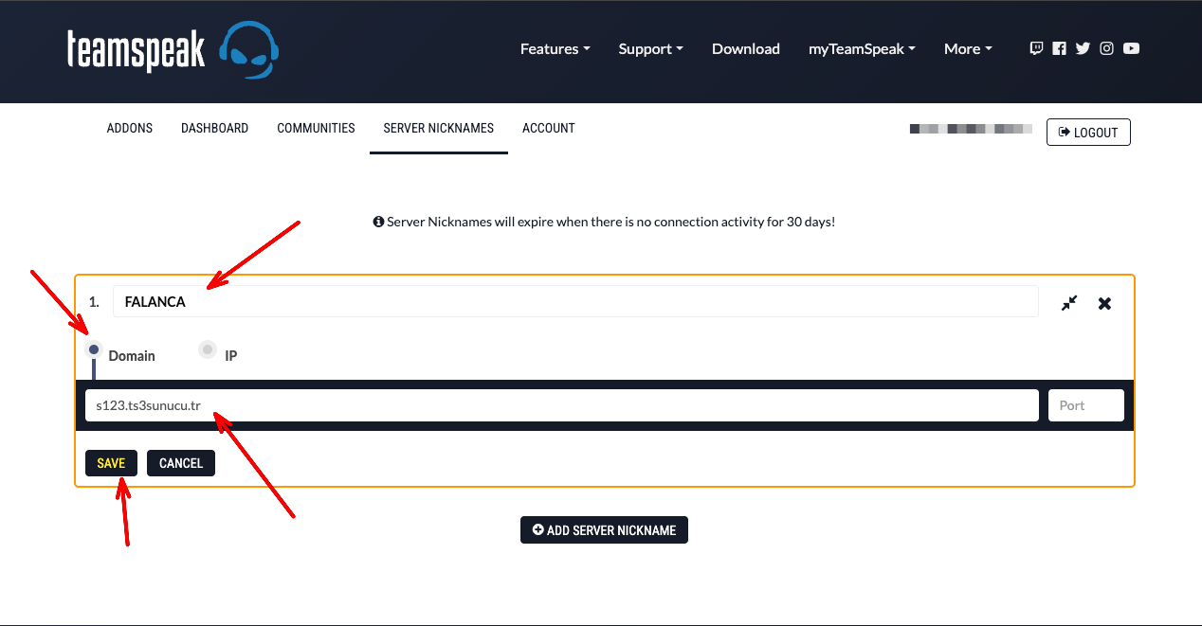Select the Domain radio button

[94, 349]
